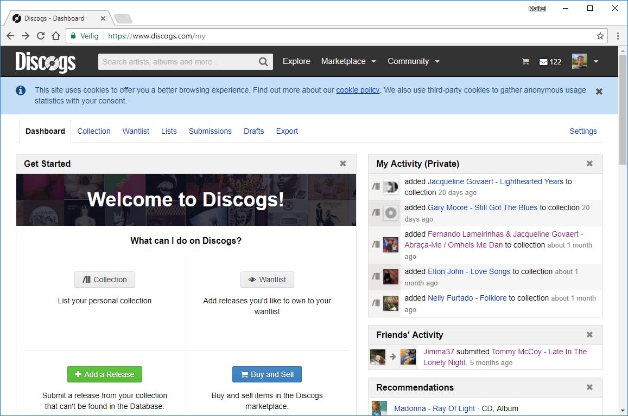
Task: Click the green Add a Release button
Action: [x=105, y=374]
